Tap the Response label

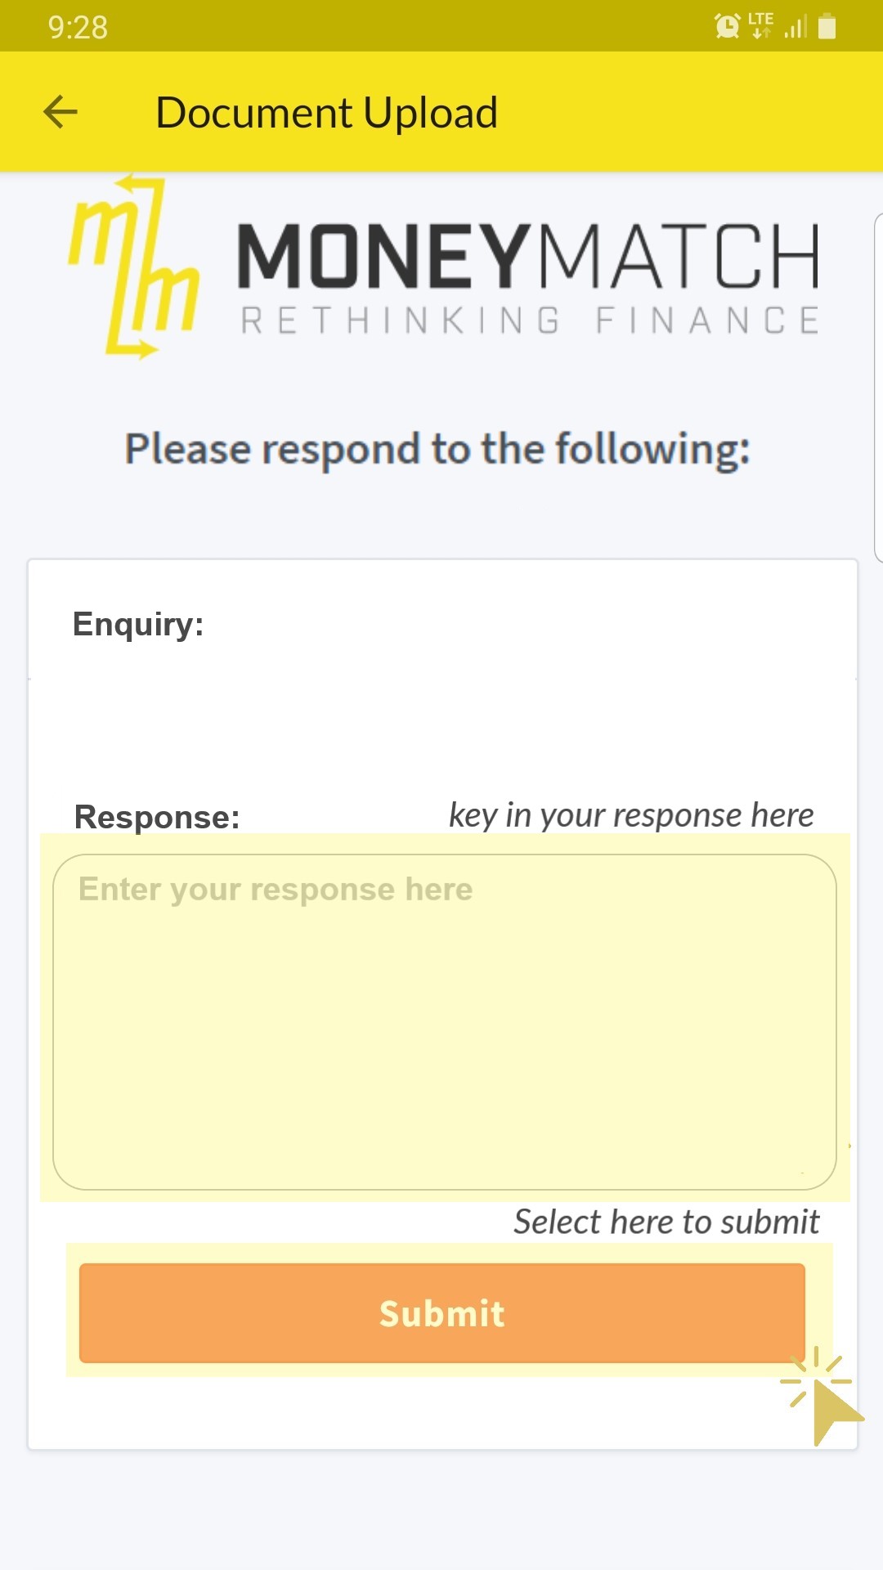[157, 817]
